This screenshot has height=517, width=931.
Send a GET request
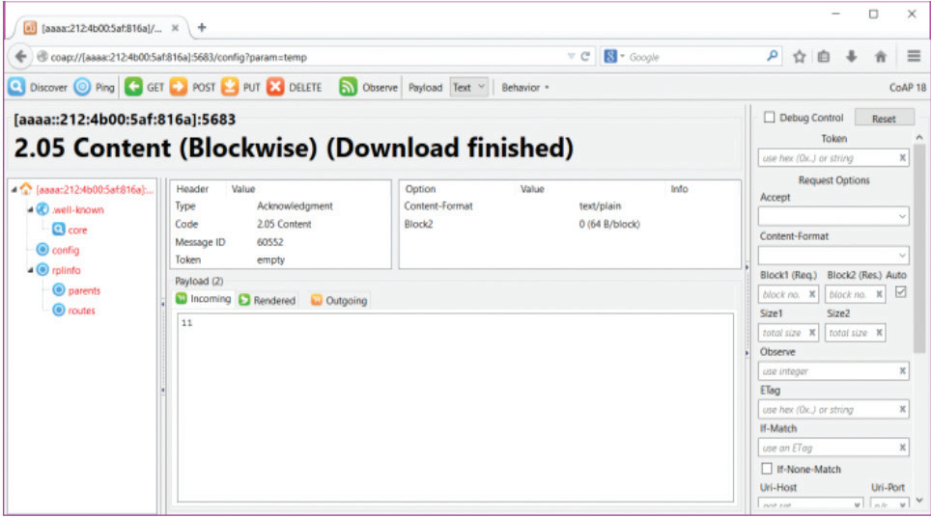[x=134, y=87]
